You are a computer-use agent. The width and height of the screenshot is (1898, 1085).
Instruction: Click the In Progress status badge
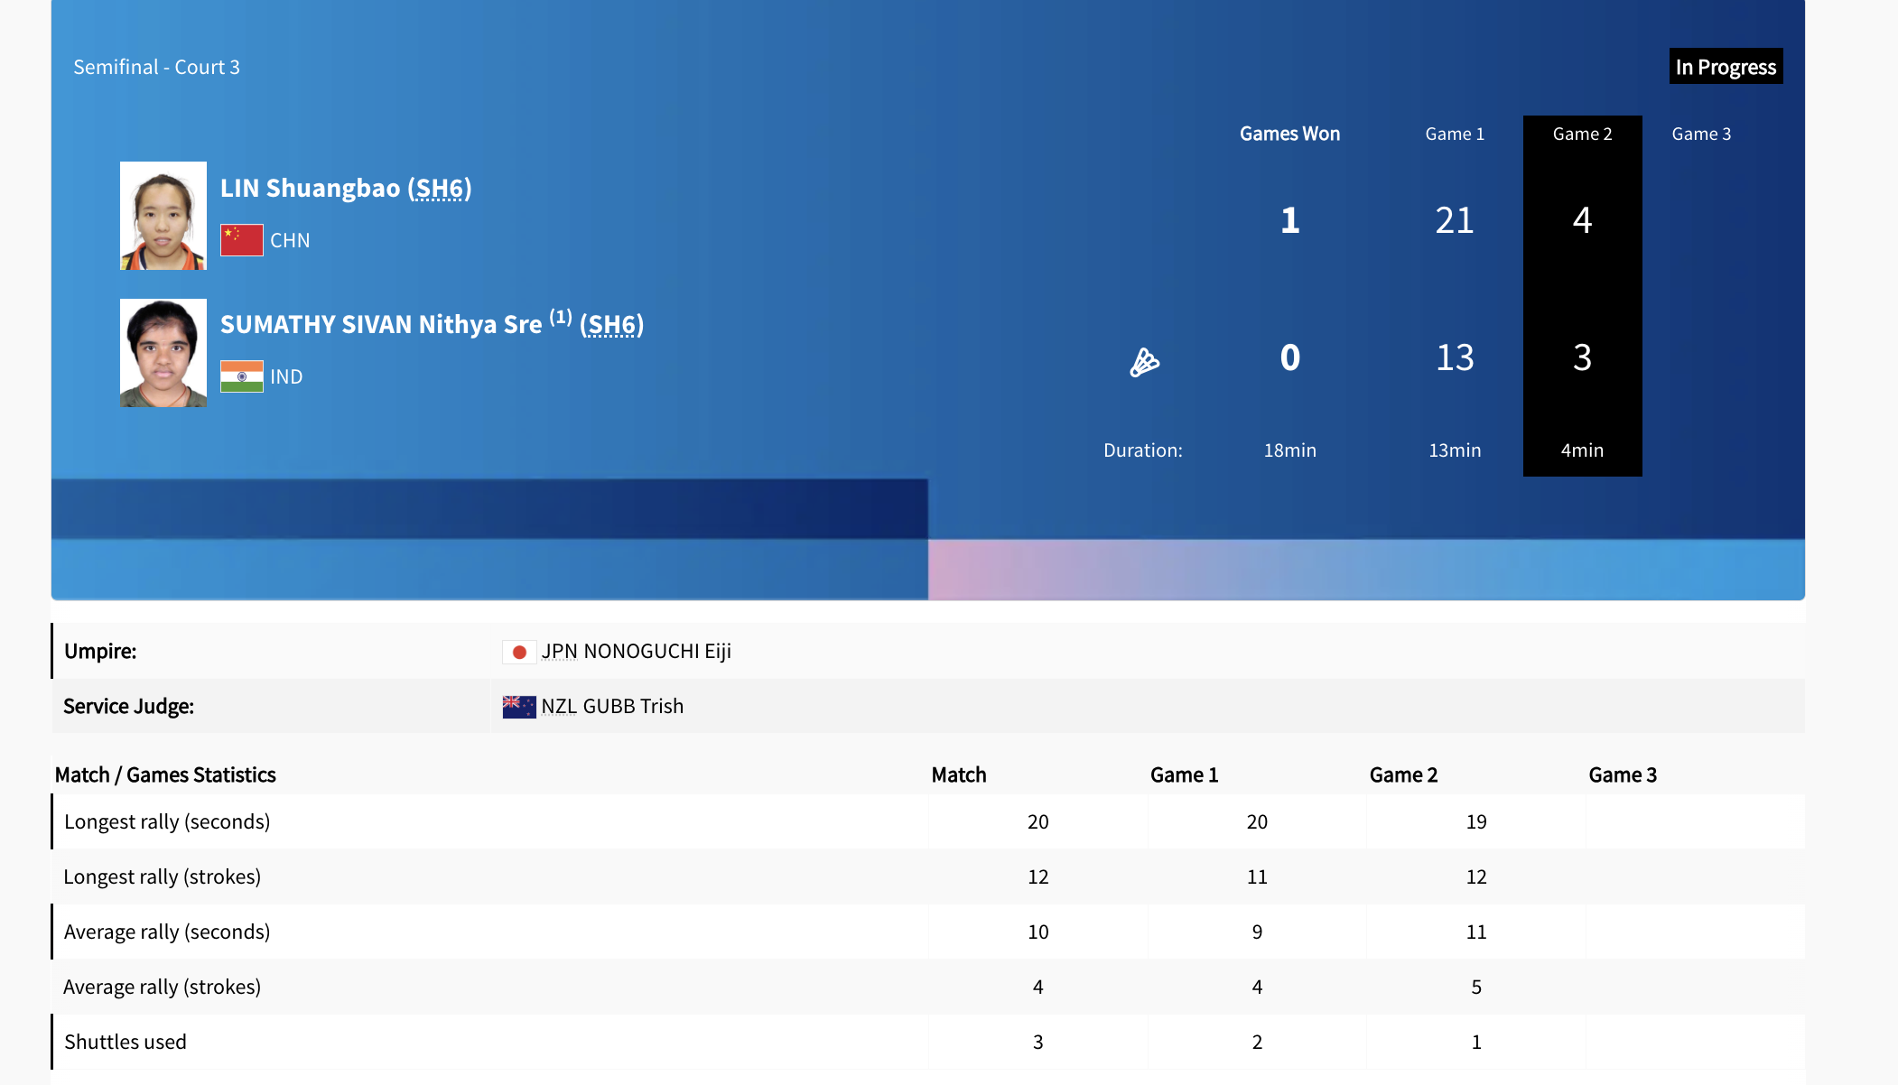(x=1726, y=67)
